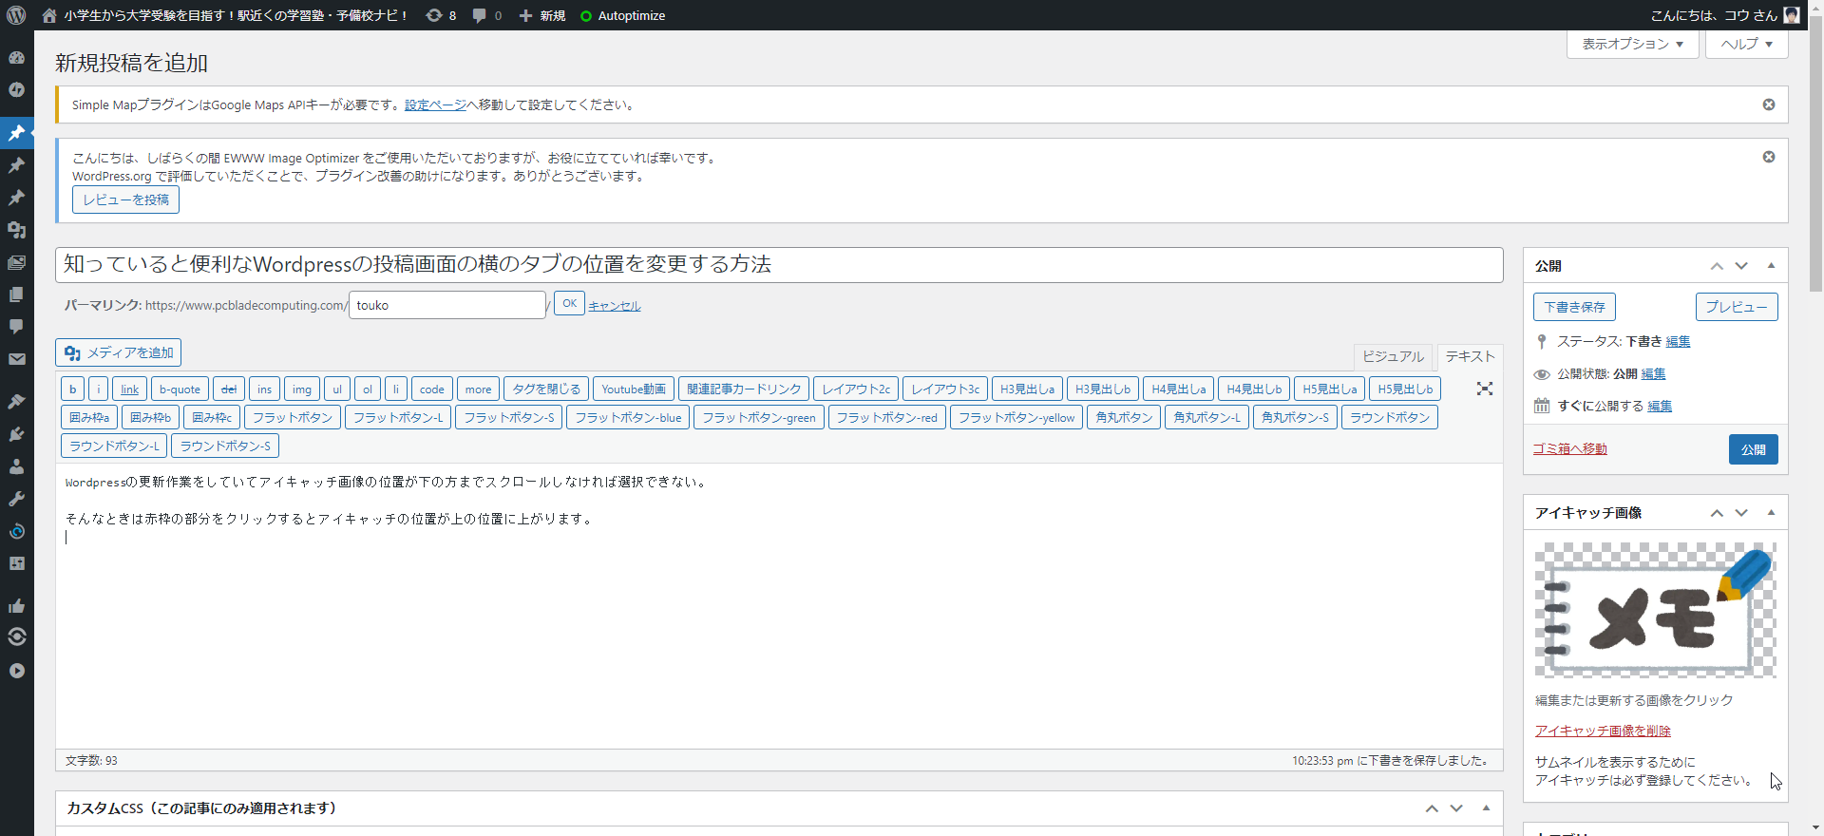Move the 公開 panel down
This screenshot has width=1824, height=836.
(x=1741, y=266)
